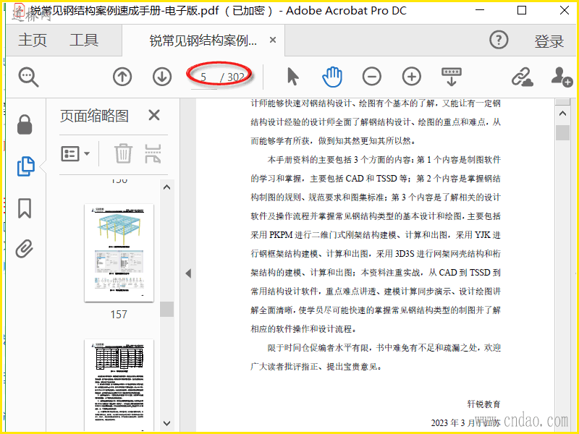579x434 pixels.
Task: Click the document scrollbar handle
Action: pyautogui.click(x=562, y=132)
